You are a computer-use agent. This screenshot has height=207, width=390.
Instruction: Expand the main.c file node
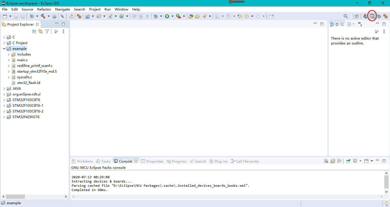tap(9, 60)
